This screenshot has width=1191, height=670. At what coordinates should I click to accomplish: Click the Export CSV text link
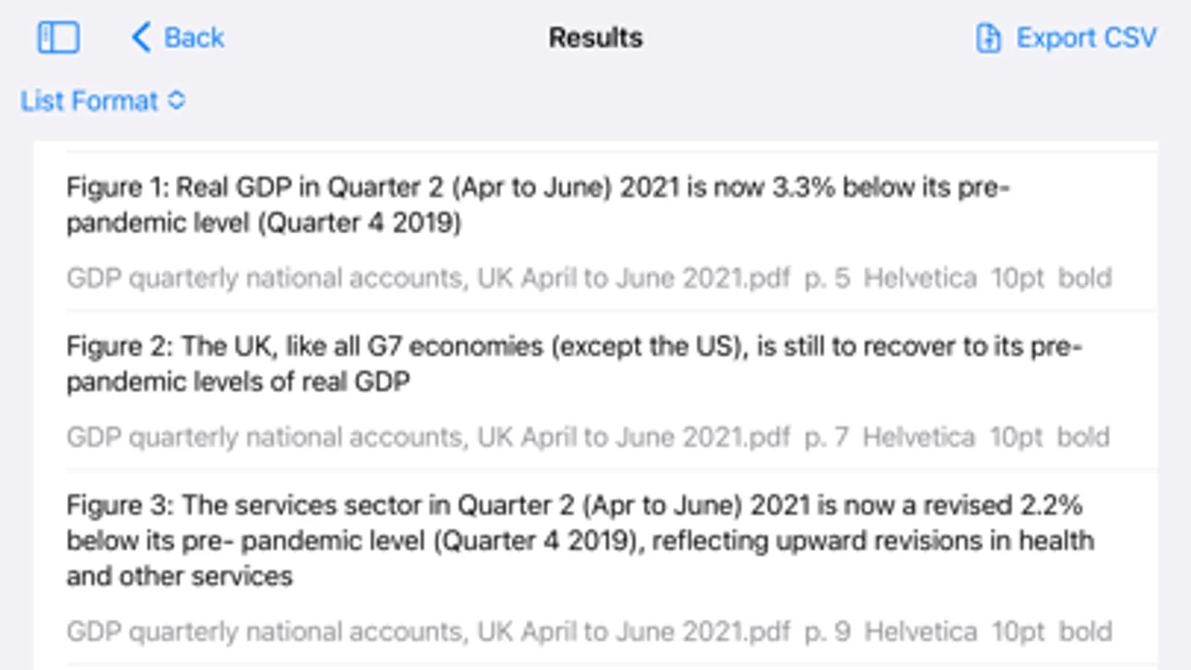click(x=1086, y=38)
